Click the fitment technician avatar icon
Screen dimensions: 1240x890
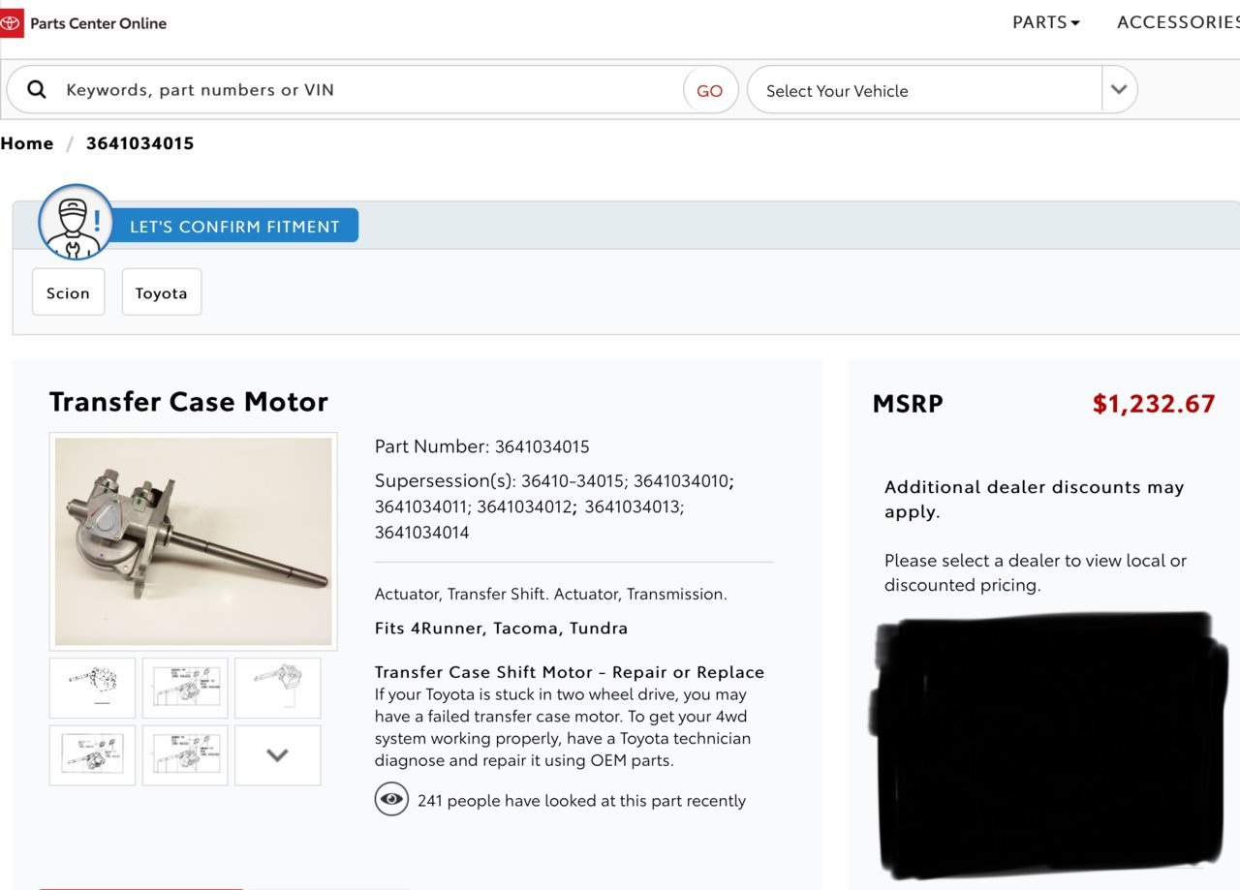tap(76, 222)
